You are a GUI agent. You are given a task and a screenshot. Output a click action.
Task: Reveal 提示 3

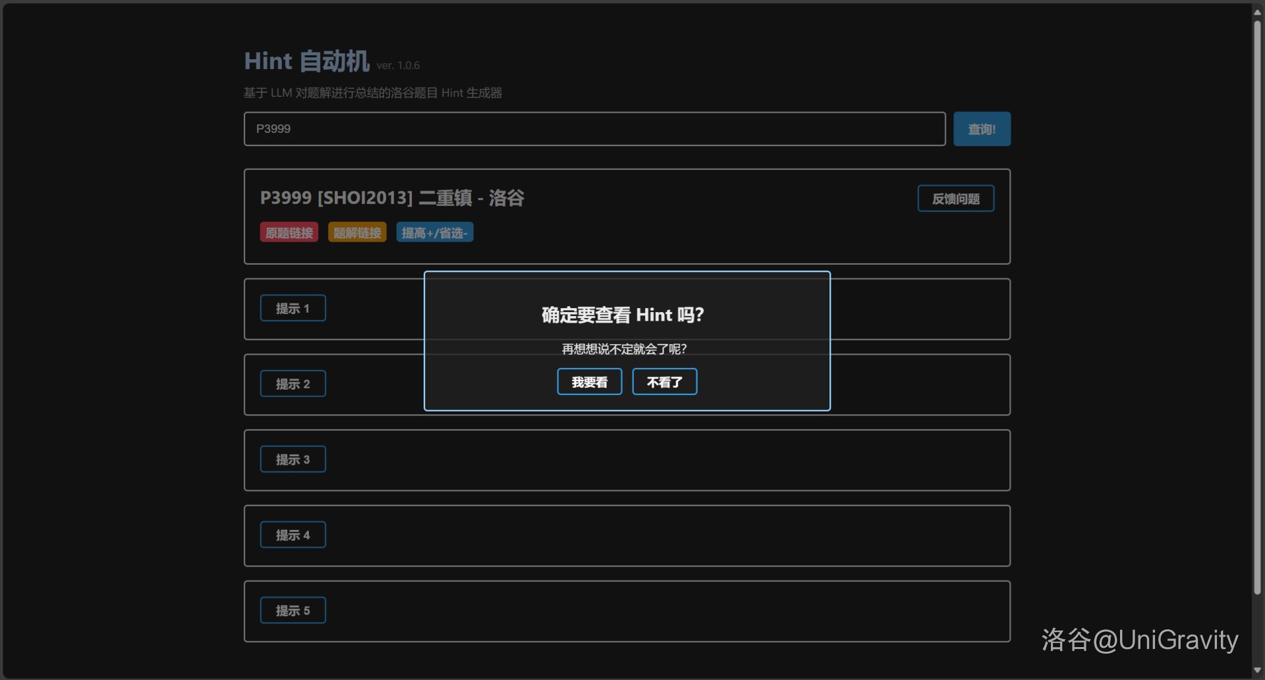pyautogui.click(x=293, y=459)
